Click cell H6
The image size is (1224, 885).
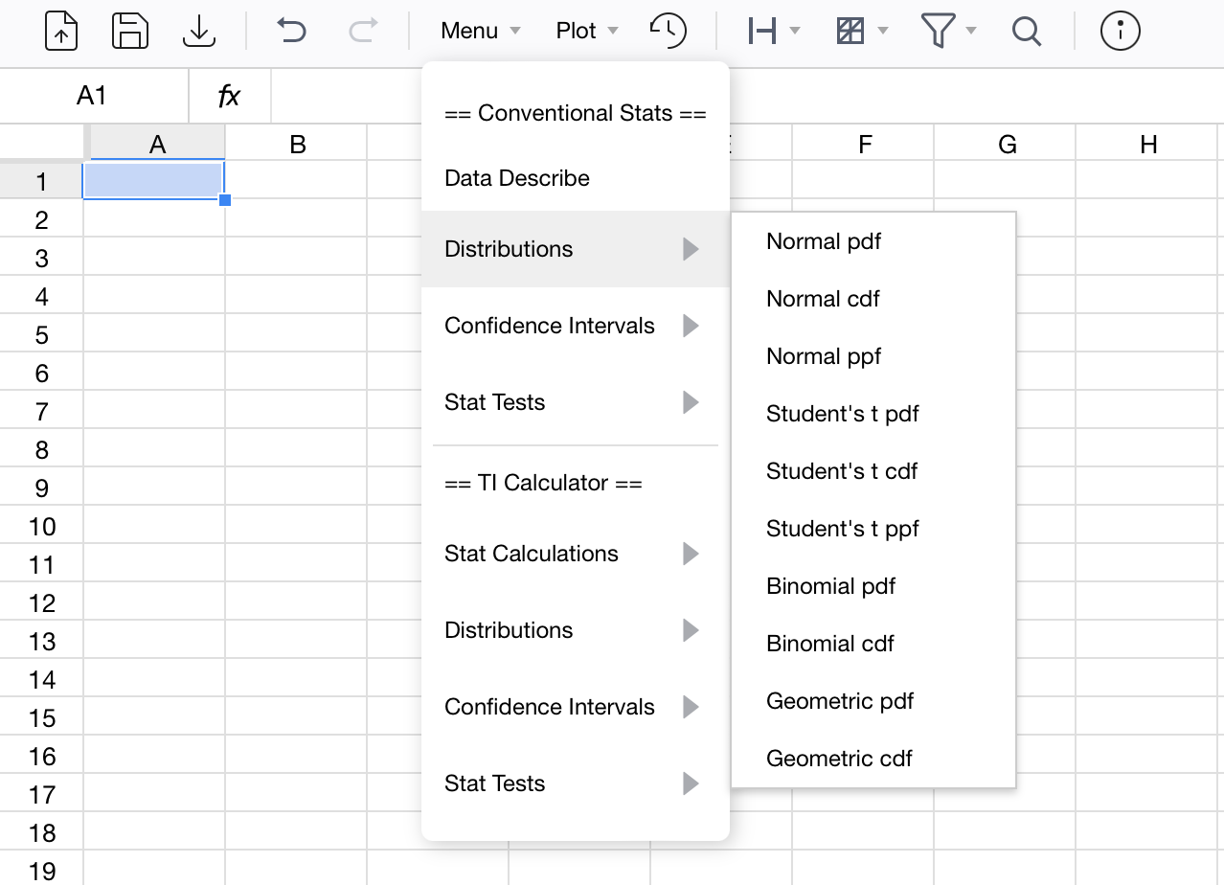1147,372
